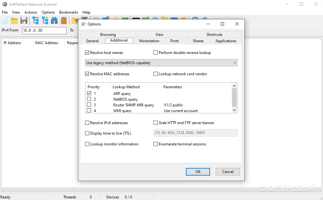The image size is (323, 200).
Task: Click the soccer ball application icon
Action: point(4,4)
